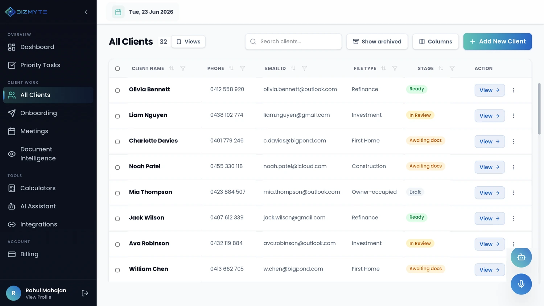The width and height of the screenshot is (544, 306).
Task: Collapse the sidebar with the chevron arrow
Action: [86, 12]
